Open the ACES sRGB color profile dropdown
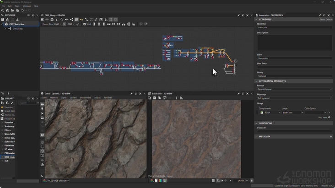This screenshot has width=335, height=188. tap(58, 181)
